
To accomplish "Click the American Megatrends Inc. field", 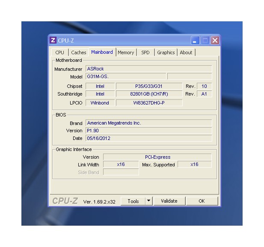I will [x=148, y=123].
